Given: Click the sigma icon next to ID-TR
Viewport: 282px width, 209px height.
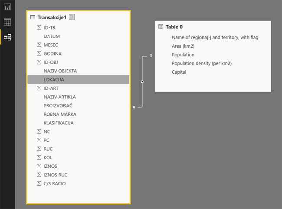Looking at the screenshot, I should pyautogui.click(x=39, y=28).
